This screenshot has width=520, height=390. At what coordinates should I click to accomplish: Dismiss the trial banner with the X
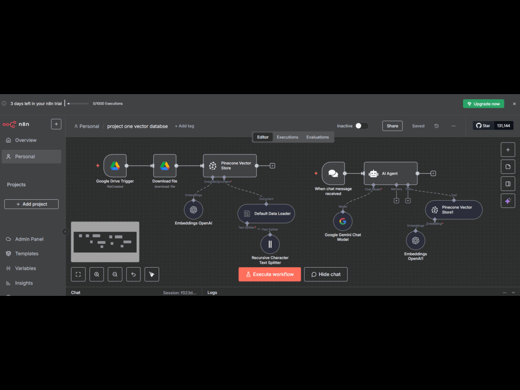coord(514,104)
